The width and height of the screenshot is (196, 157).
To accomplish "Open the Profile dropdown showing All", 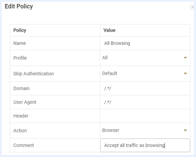I will coord(142,58).
